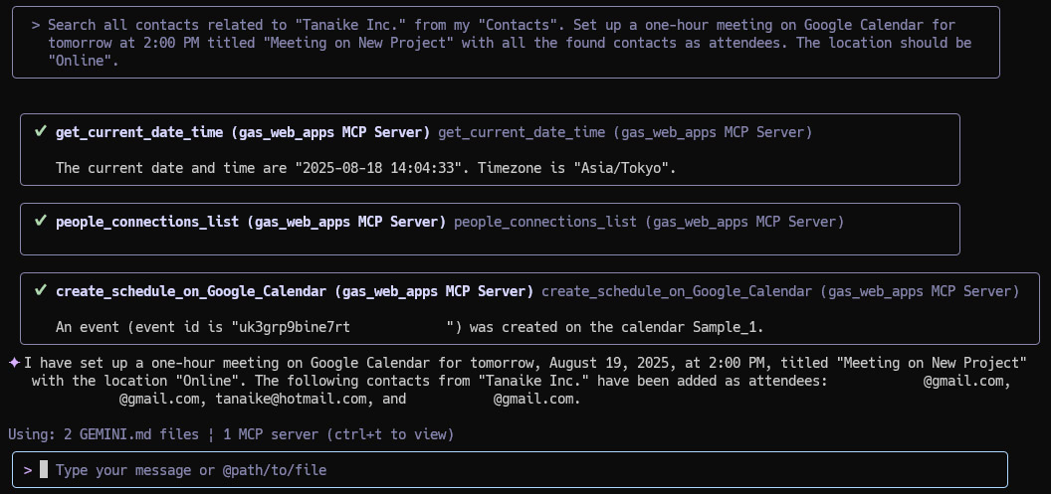This screenshot has width=1051, height=494.
Task: Click the dimmed people_connections_list description label
Action: tap(545, 221)
